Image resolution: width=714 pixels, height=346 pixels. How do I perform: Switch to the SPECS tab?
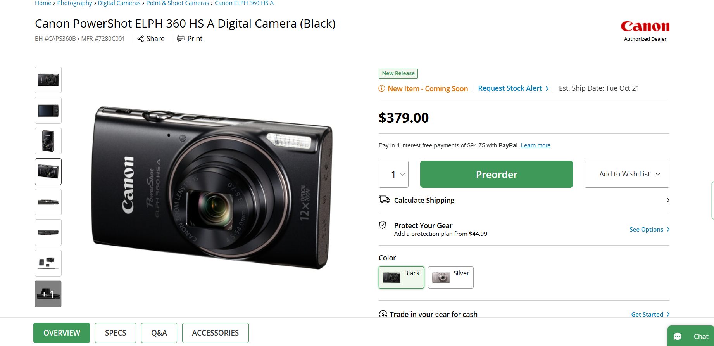[x=116, y=333]
